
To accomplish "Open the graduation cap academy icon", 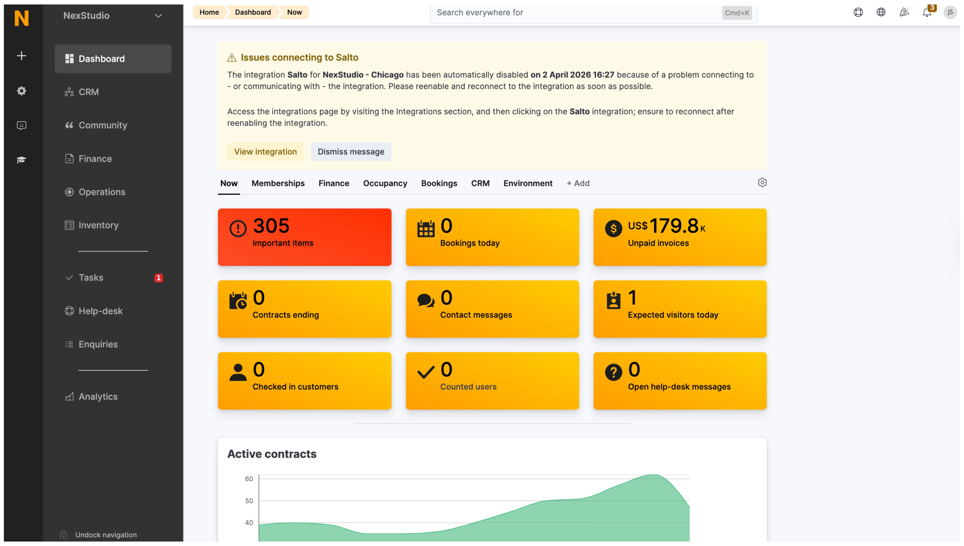I will [x=21, y=160].
